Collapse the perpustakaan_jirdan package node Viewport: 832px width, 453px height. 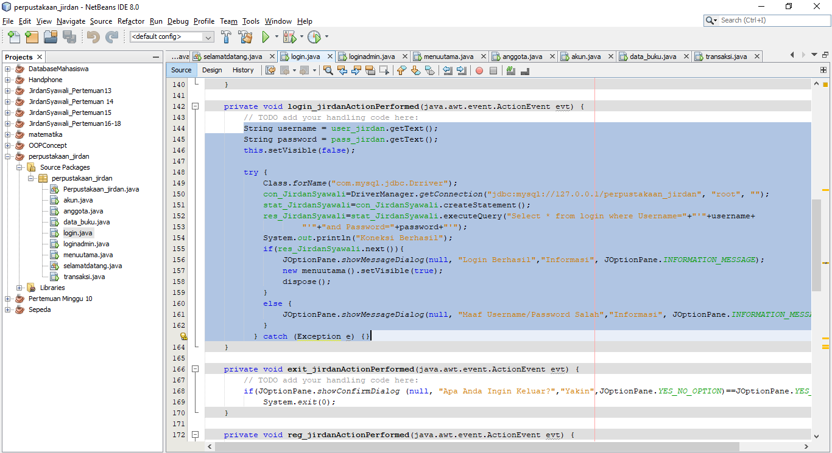point(30,178)
